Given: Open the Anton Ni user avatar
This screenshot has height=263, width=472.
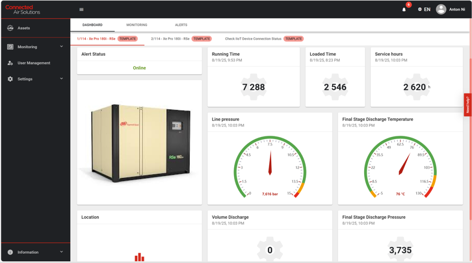Looking at the screenshot, I should pyautogui.click(x=441, y=9).
